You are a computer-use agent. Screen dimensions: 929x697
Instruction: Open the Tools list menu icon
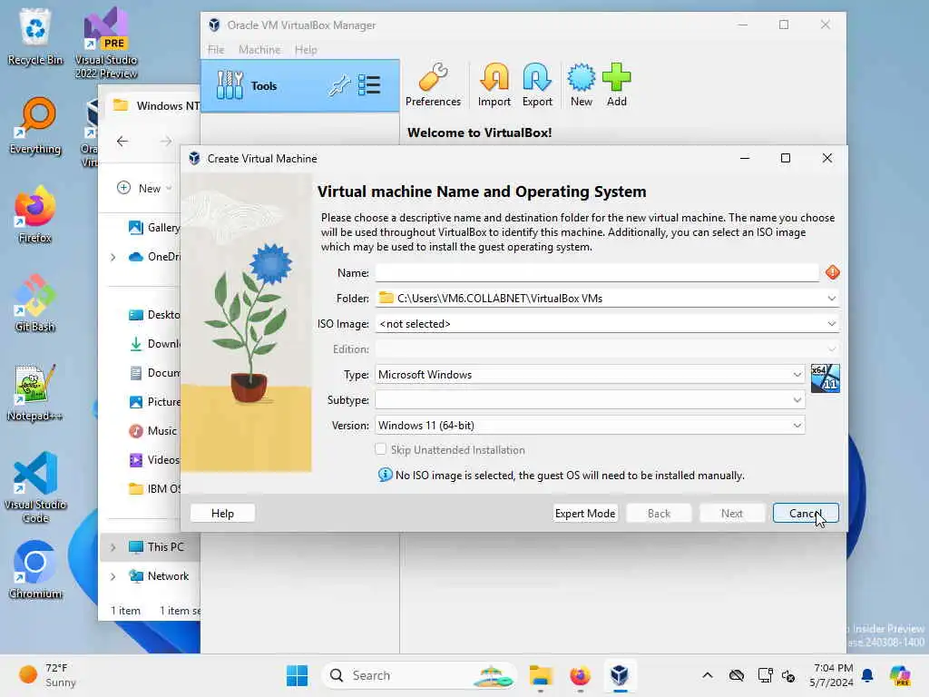(369, 85)
